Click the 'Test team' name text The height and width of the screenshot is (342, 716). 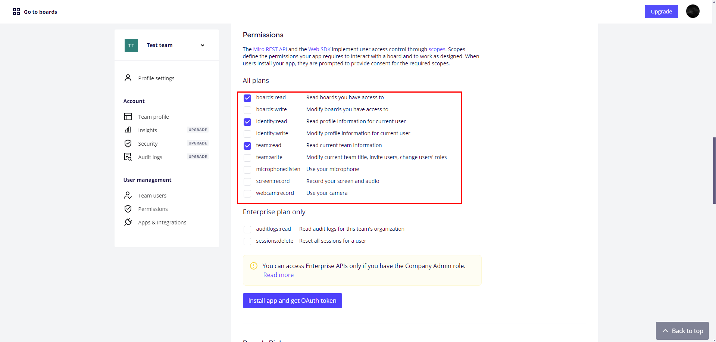pyautogui.click(x=160, y=45)
